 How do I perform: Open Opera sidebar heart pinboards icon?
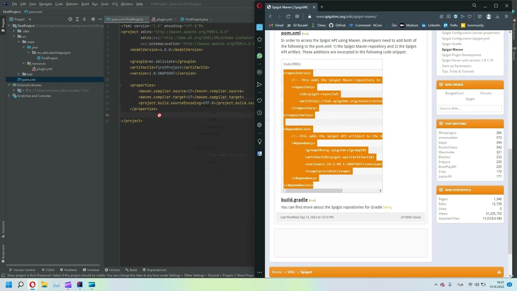(259, 101)
